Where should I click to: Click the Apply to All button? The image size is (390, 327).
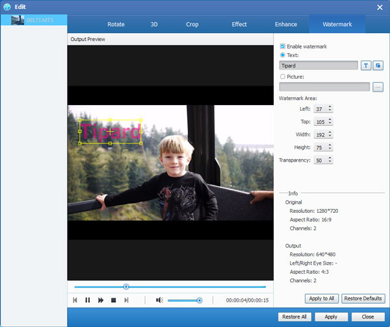322,298
